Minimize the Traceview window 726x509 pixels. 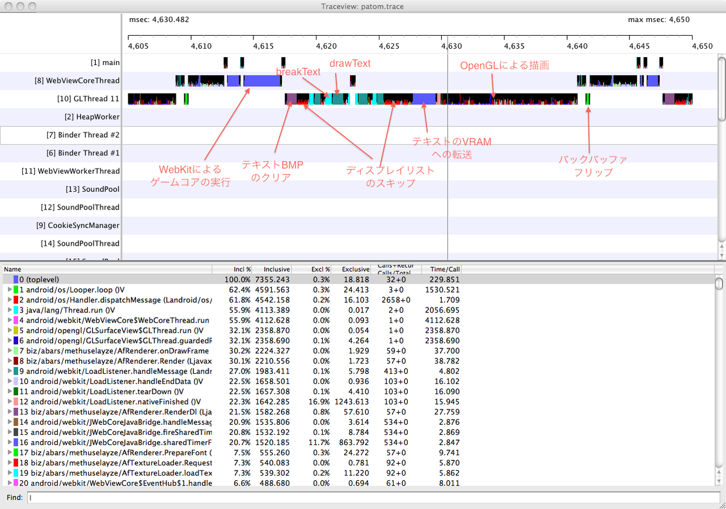click(x=19, y=6)
